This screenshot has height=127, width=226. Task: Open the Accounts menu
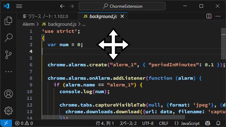pyautogui.click(x=8, y=94)
